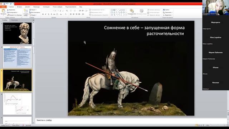Close the slides thumbnail pane
The image size is (229, 129).
click(x=33, y=20)
